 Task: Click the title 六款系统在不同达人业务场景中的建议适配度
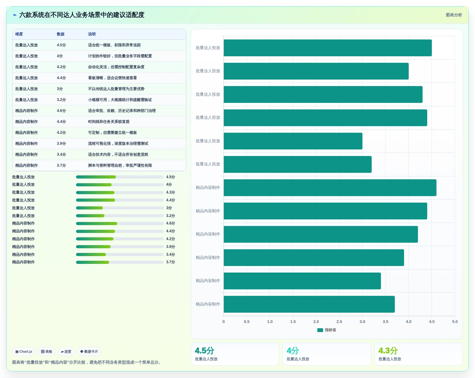82,15
